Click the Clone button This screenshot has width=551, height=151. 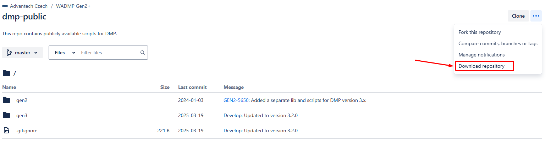click(x=518, y=16)
